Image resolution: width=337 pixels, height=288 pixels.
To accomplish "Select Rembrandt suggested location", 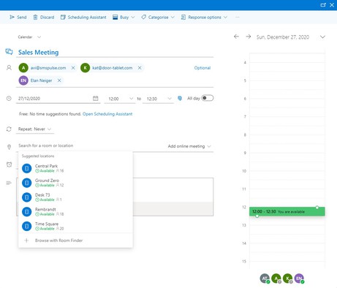I will pos(75,212).
